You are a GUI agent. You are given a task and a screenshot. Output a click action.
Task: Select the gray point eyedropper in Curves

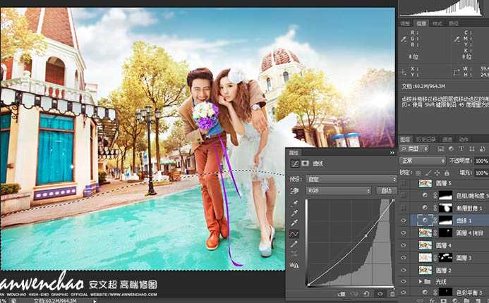point(294,213)
